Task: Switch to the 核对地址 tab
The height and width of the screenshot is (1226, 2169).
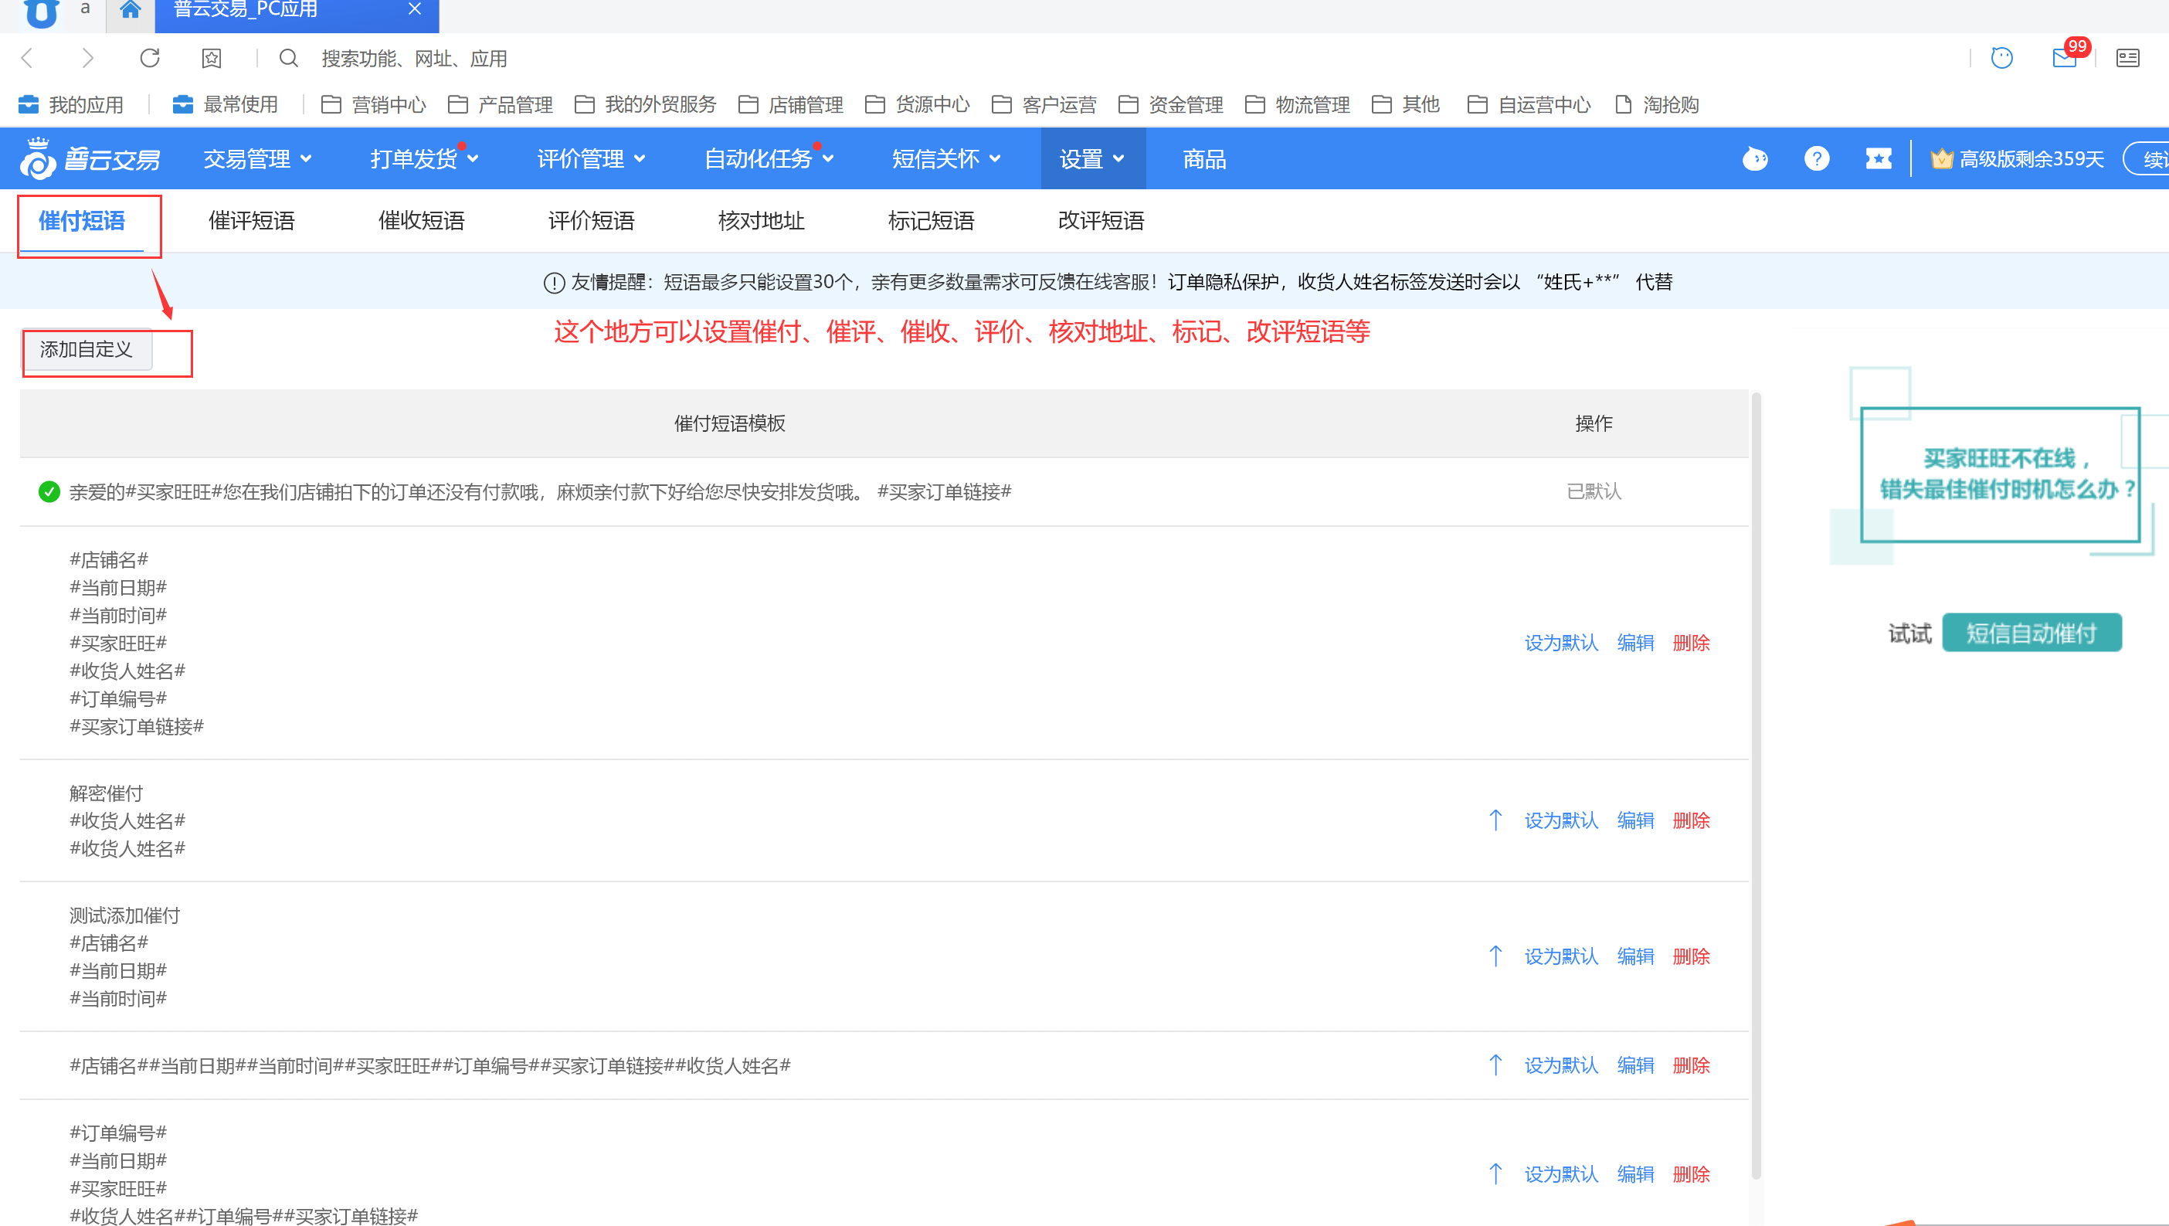Action: [x=760, y=221]
